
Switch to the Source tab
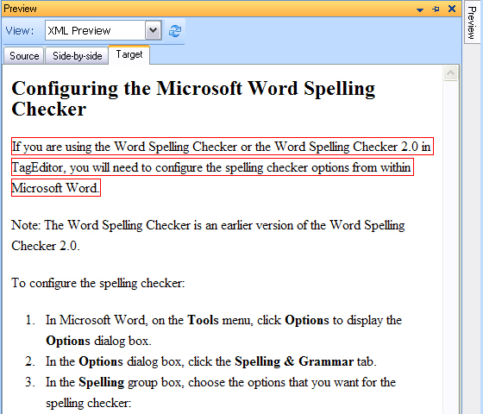coord(24,56)
